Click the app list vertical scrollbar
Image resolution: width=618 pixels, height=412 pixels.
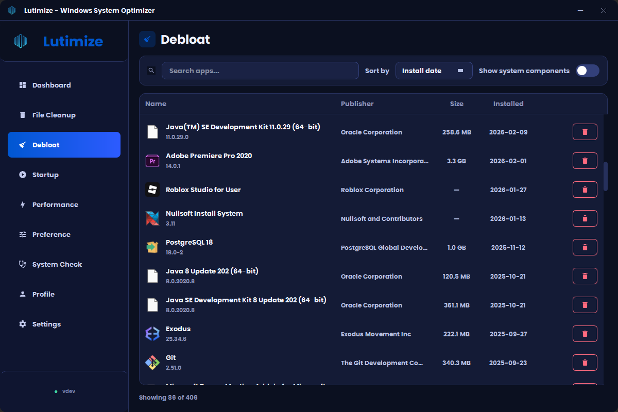pyautogui.click(x=606, y=176)
